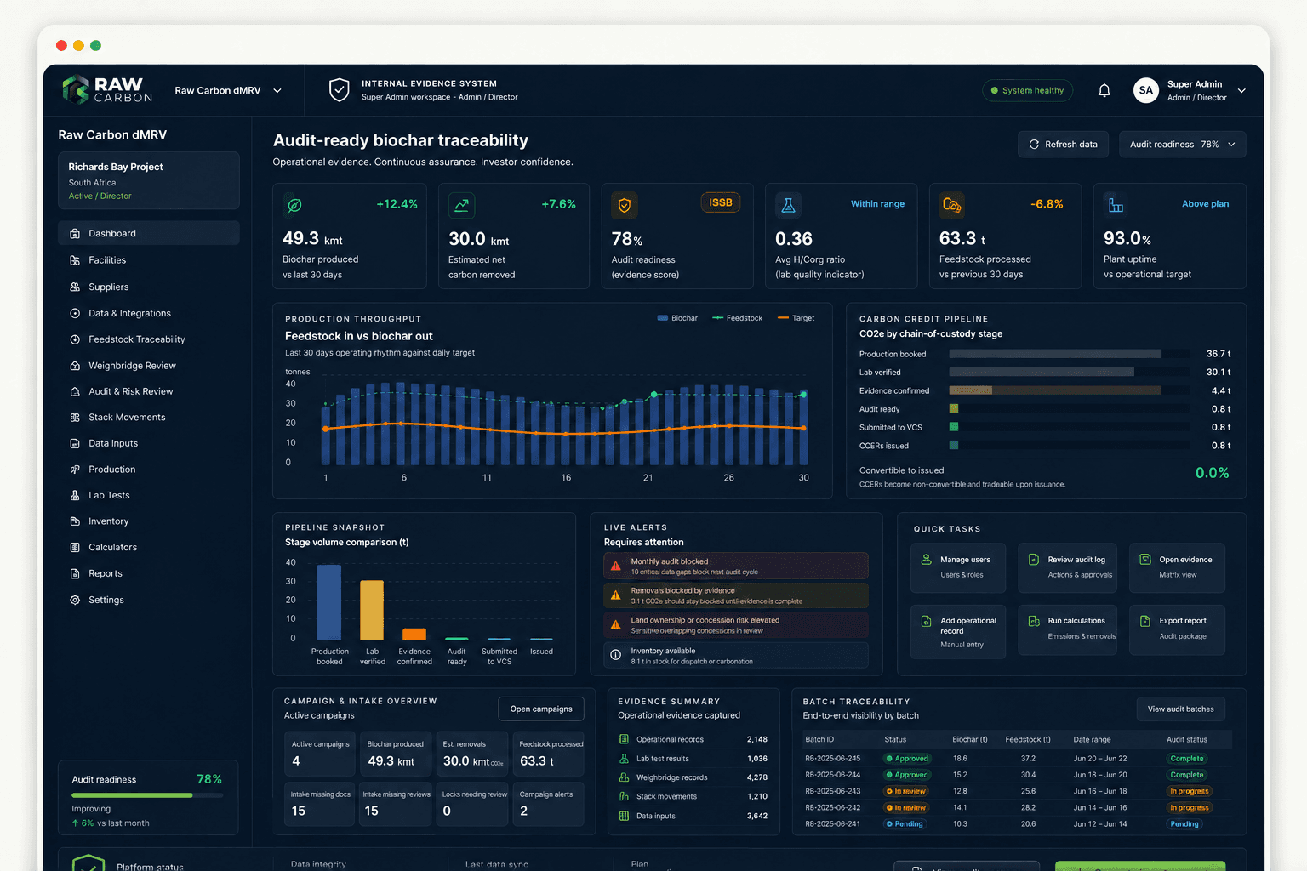Click the Removals blocked by evidence alert
This screenshot has height=871, width=1307.
point(736,595)
